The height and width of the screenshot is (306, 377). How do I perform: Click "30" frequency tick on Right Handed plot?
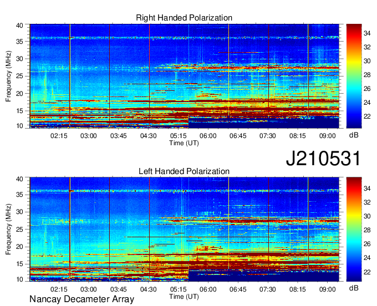coord(19,59)
